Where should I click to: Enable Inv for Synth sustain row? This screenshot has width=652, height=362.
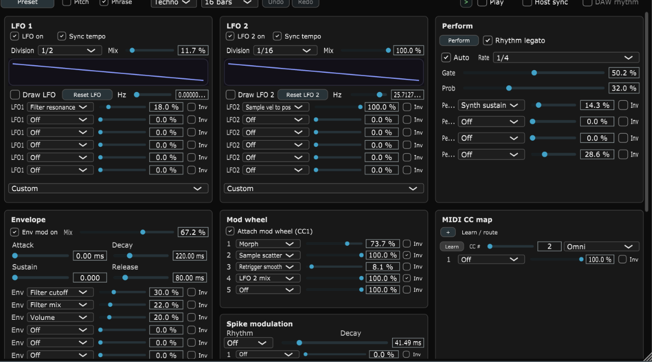(623, 105)
